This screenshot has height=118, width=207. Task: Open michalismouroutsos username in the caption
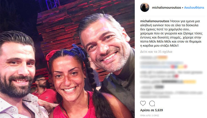[x=155, y=21]
